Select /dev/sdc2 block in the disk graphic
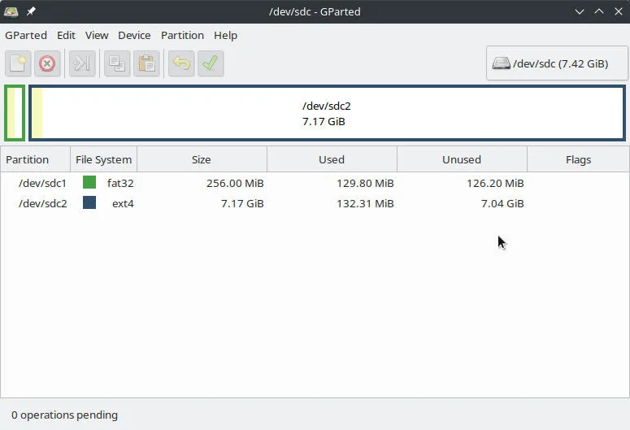The width and height of the screenshot is (630, 430). point(326,114)
